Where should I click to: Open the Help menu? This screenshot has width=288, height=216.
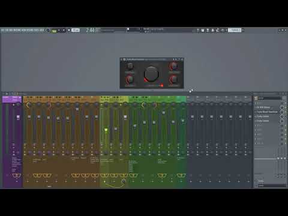tap(42, 30)
